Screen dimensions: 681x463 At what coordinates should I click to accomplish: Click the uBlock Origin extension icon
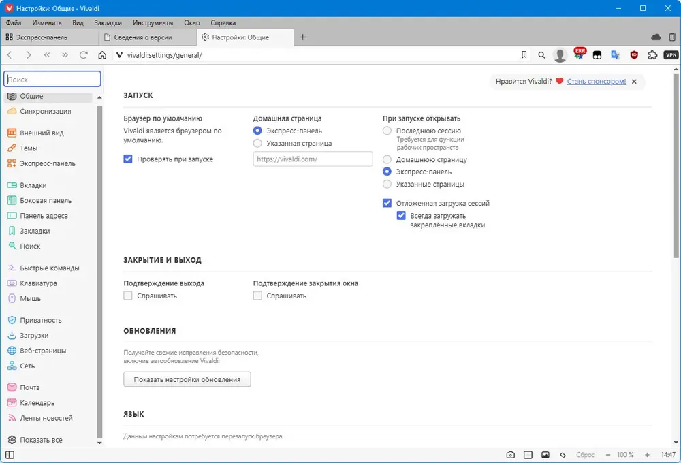(x=634, y=55)
